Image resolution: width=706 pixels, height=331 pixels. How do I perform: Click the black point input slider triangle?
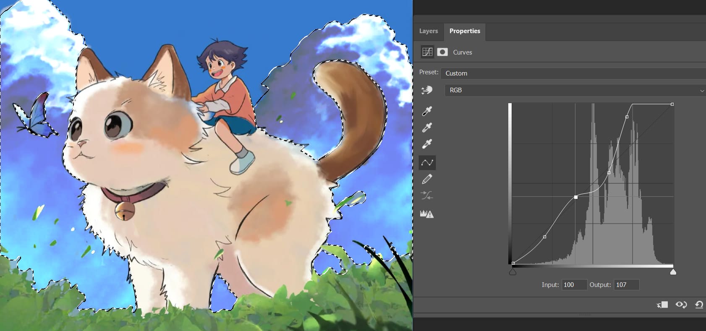[513, 272]
